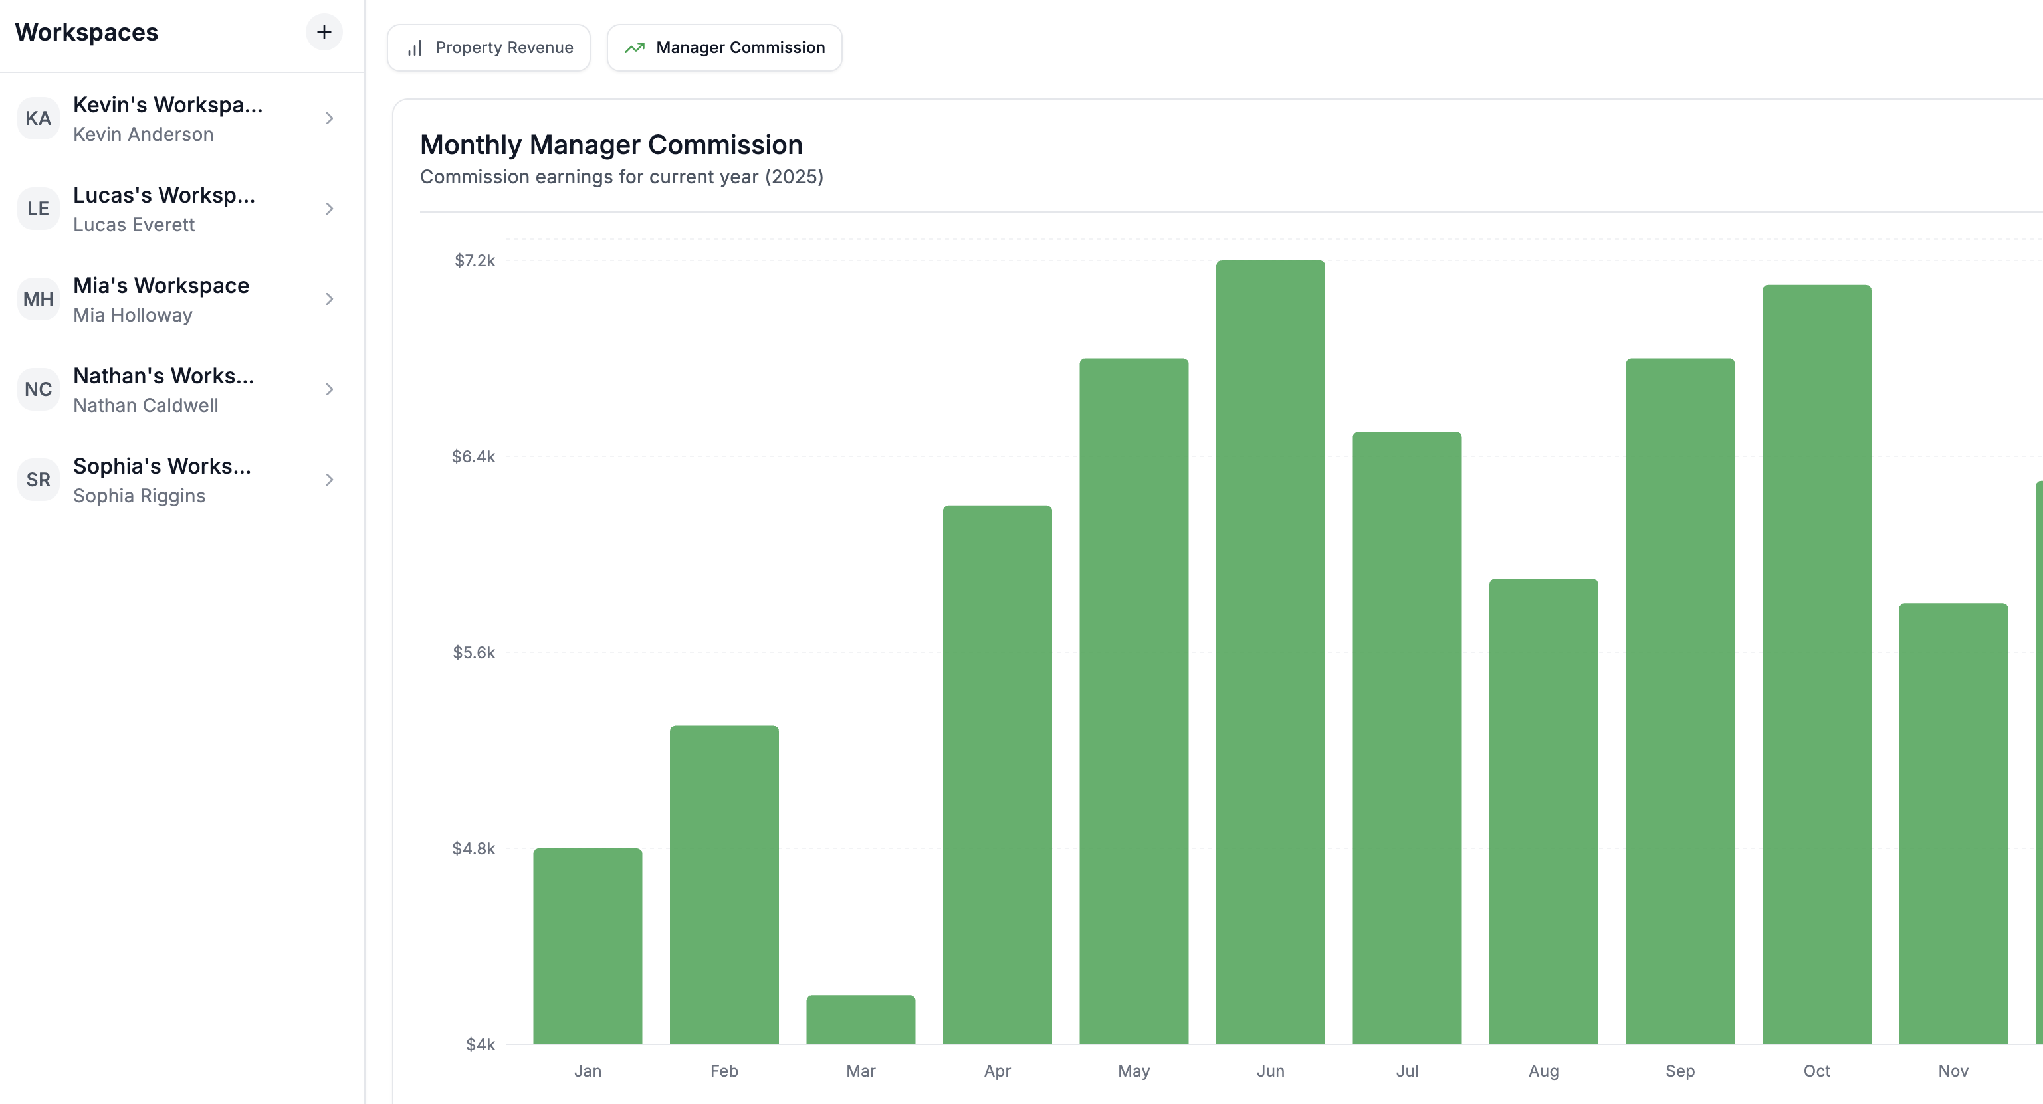The width and height of the screenshot is (2043, 1104).
Task: Click the January commission bar
Action: (588, 947)
